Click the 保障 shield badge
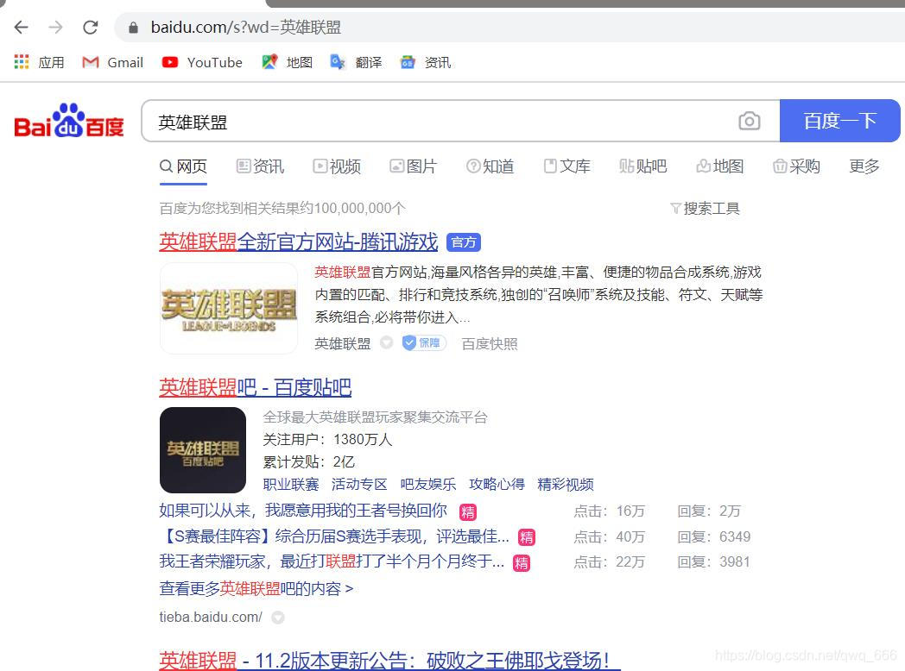The image size is (905, 671). (x=424, y=343)
